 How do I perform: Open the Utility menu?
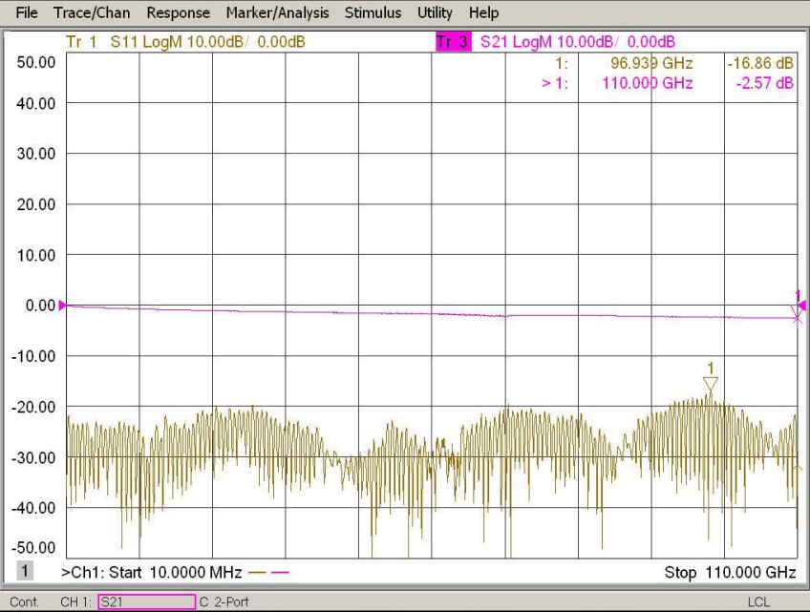point(435,13)
